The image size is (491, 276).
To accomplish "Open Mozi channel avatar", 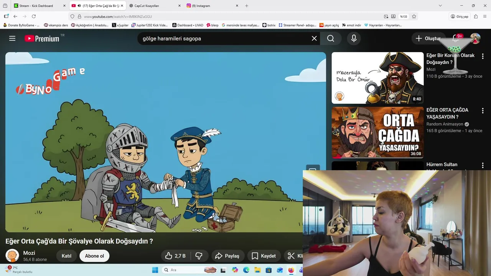I will [x=12, y=256].
